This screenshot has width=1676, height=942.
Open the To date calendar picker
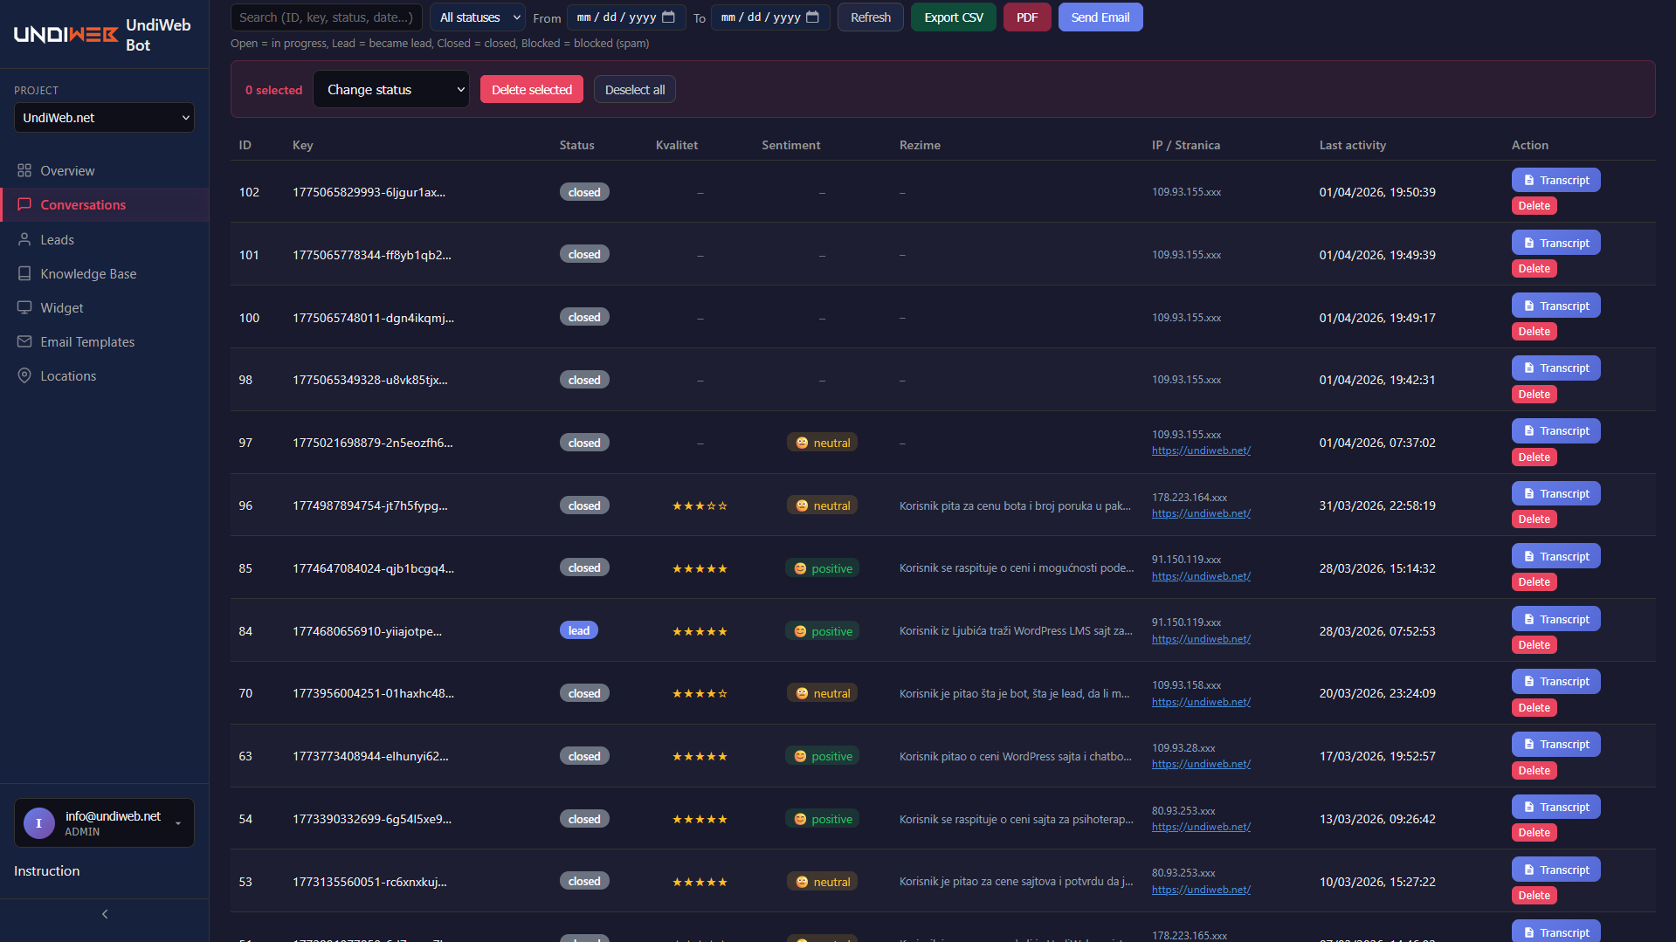coord(813,17)
